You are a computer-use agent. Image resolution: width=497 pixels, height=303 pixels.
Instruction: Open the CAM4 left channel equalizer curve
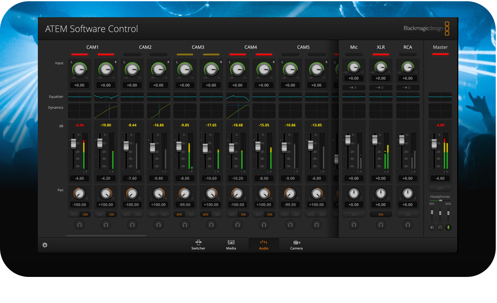237,97
